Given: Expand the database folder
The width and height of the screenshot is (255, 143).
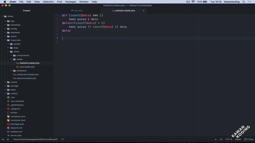Looking at the screenshot, I should pos(5,33).
